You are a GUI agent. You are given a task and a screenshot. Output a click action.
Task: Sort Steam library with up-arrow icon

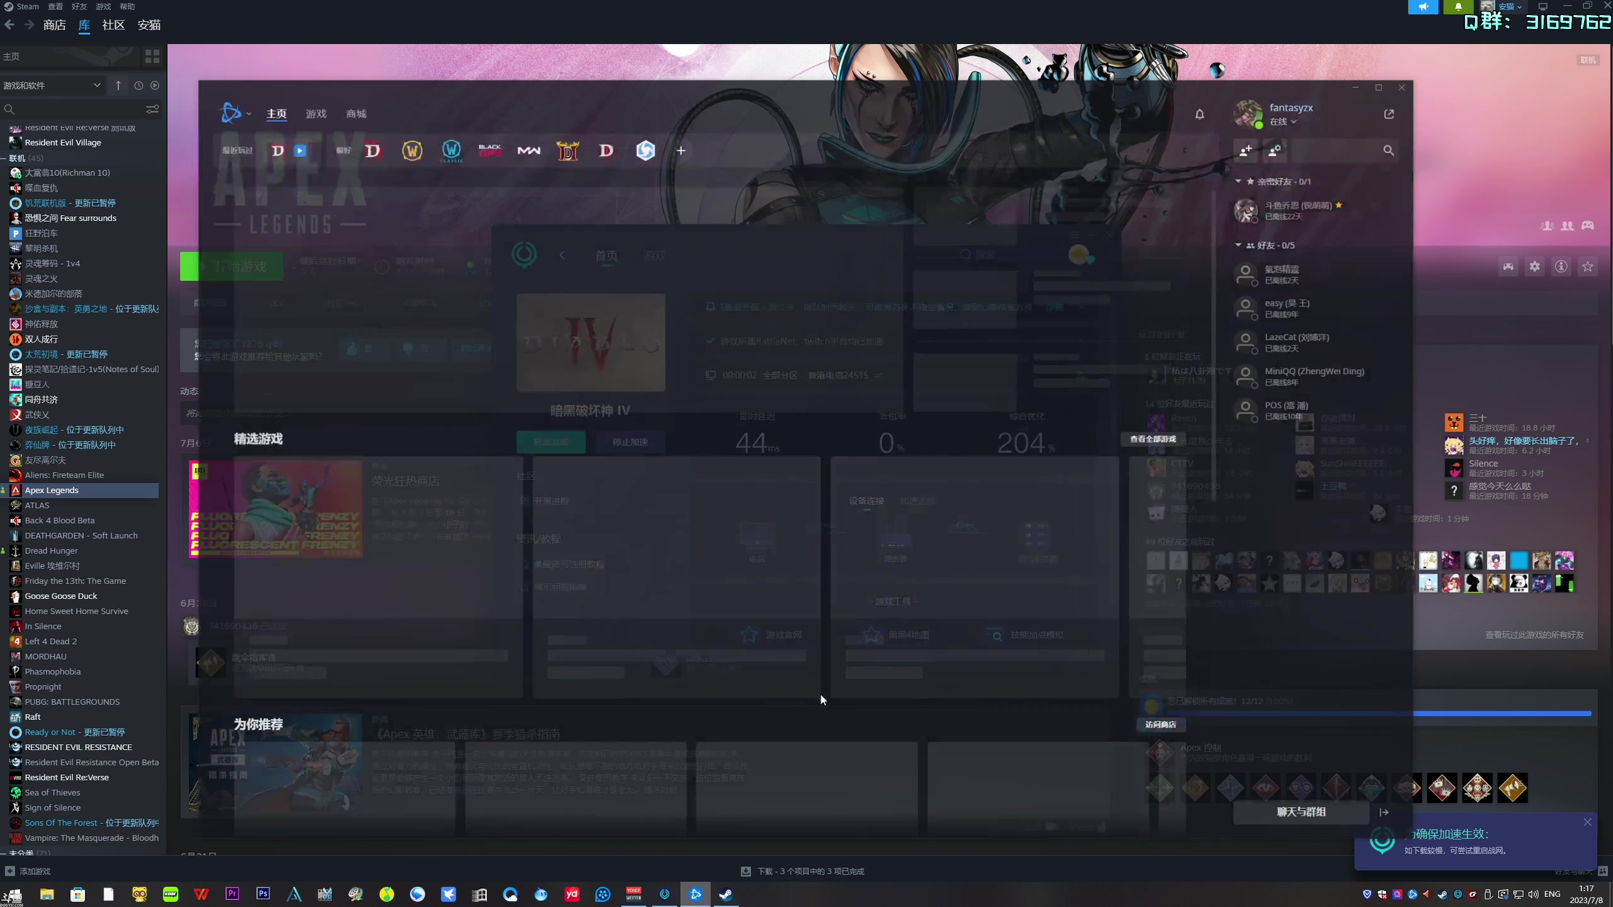(x=118, y=85)
